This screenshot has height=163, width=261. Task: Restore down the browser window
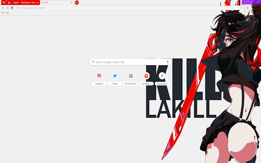pos(251,2)
